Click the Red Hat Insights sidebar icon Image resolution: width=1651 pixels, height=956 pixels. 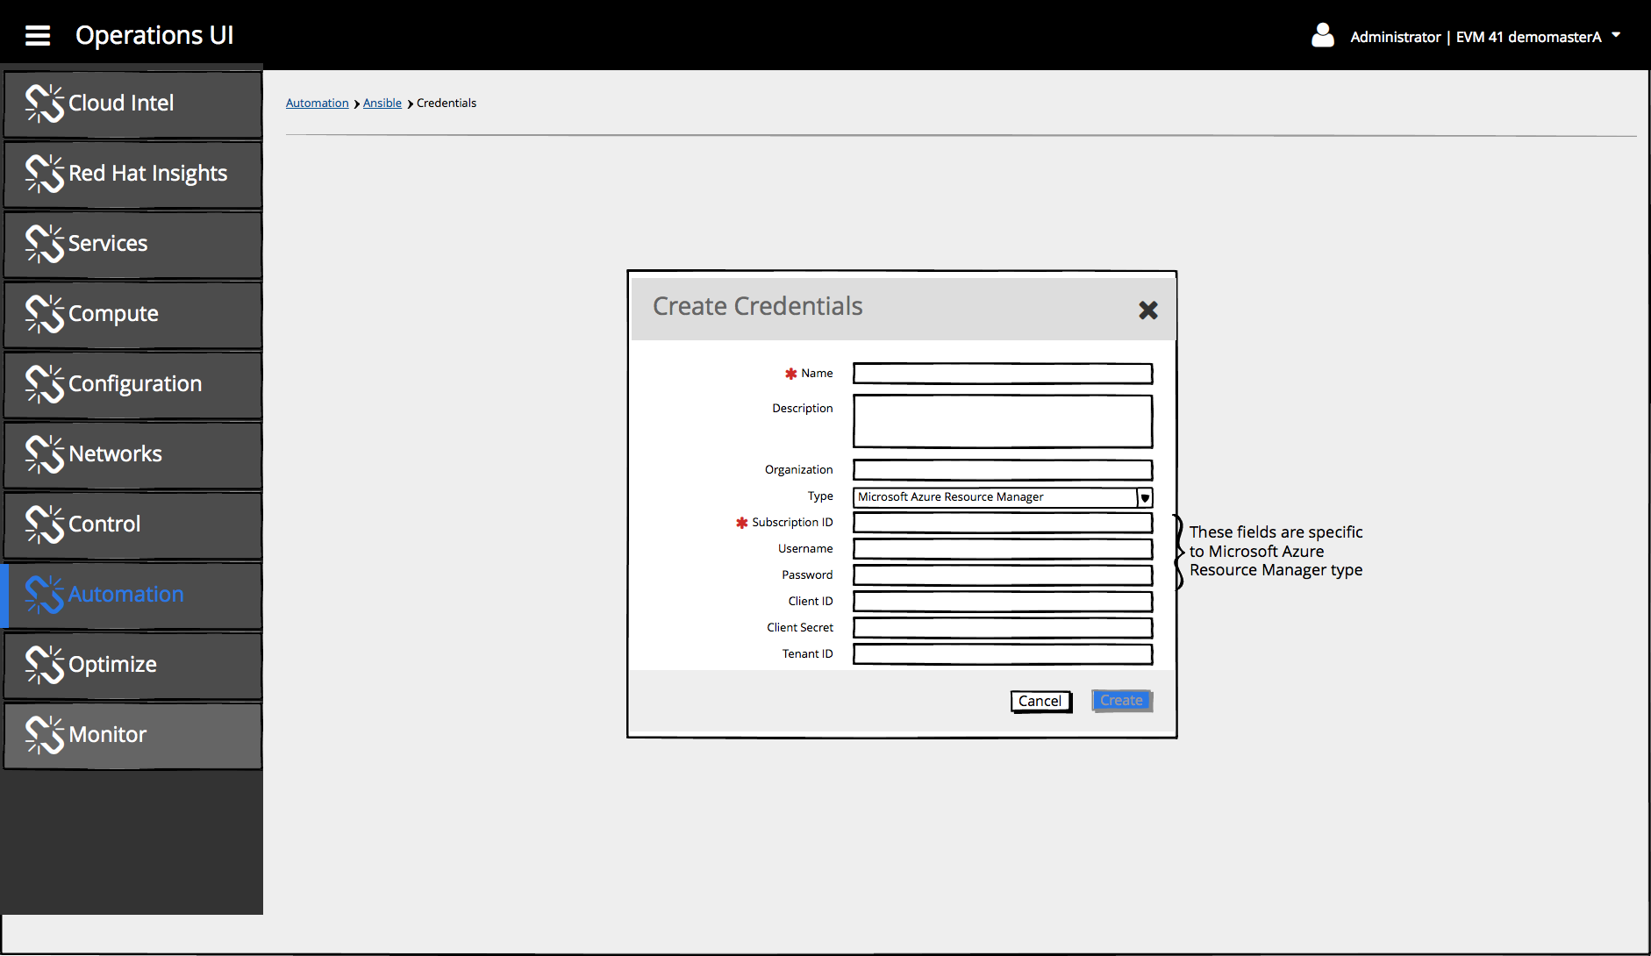point(45,174)
